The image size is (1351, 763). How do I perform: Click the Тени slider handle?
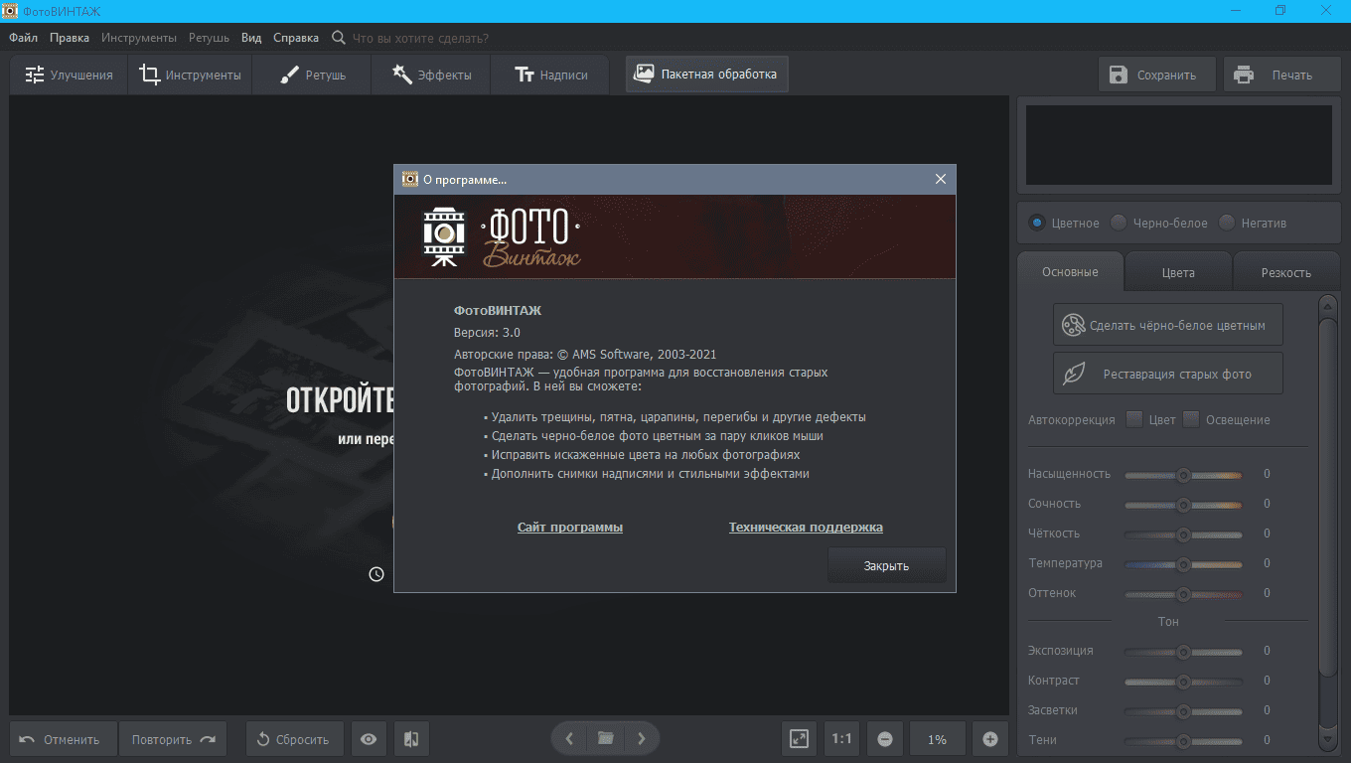tap(1183, 741)
